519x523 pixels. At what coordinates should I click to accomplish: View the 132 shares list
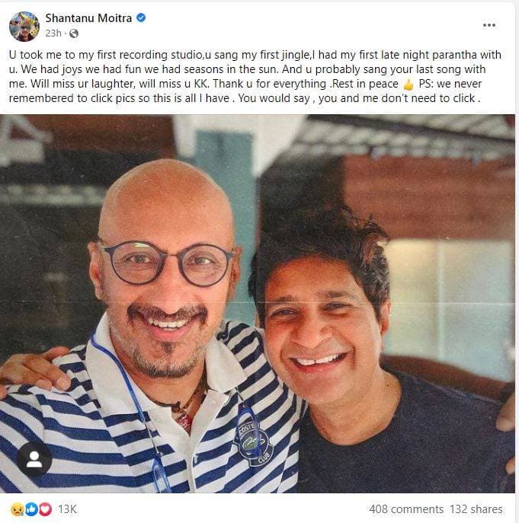tap(476, 509)
